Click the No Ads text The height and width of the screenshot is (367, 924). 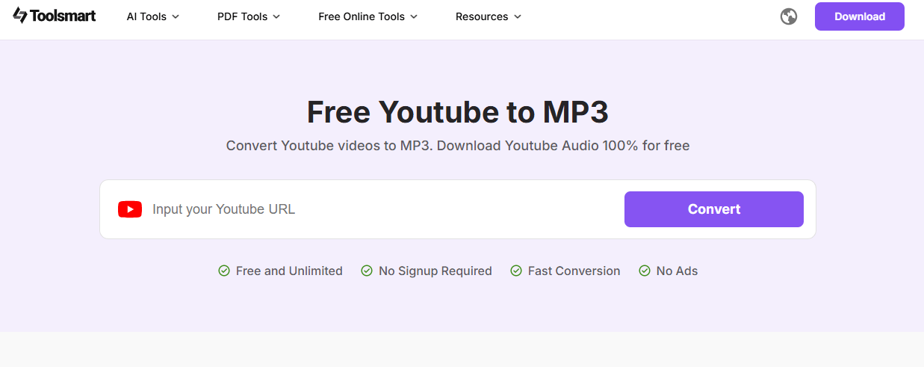click(x=678, y=271)
